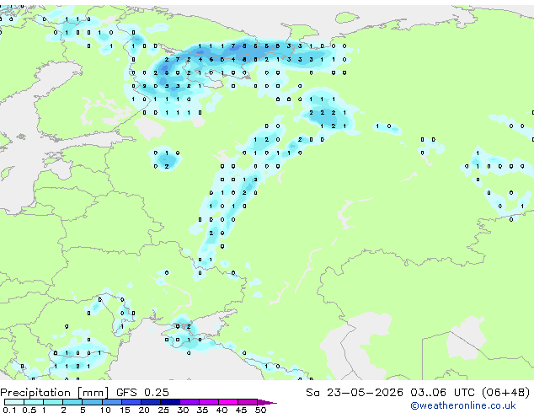The width and height of the screenshot is (534, 413).
Task: Click the '15' legend scale label
Action: click(x=125, y=410)
